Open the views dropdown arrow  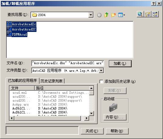124,15
